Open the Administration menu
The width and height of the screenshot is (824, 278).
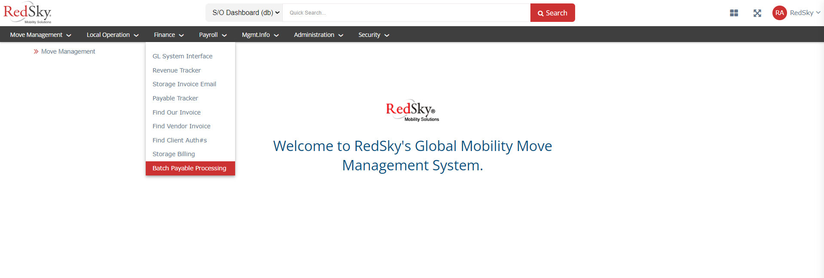click(x=319, y=35)
